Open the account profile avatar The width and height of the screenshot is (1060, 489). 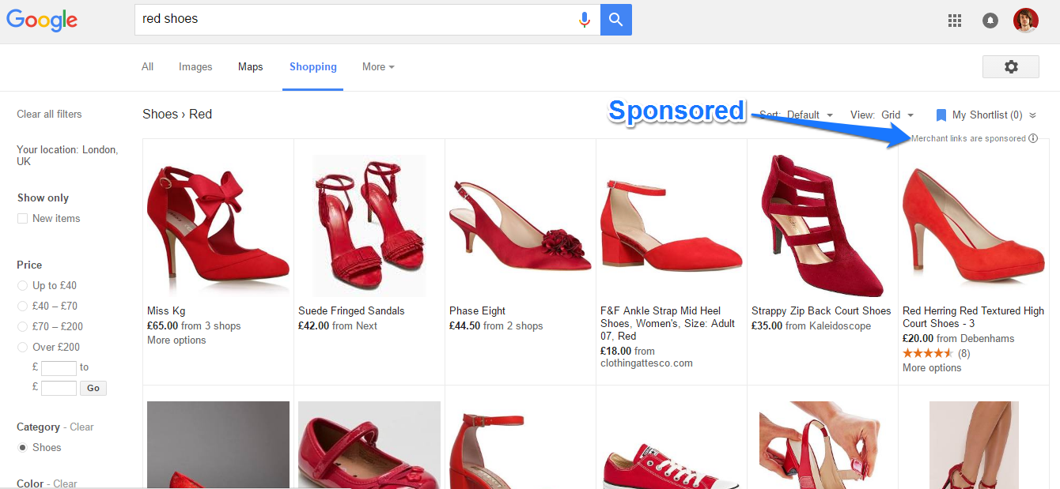pos(1026,21)
